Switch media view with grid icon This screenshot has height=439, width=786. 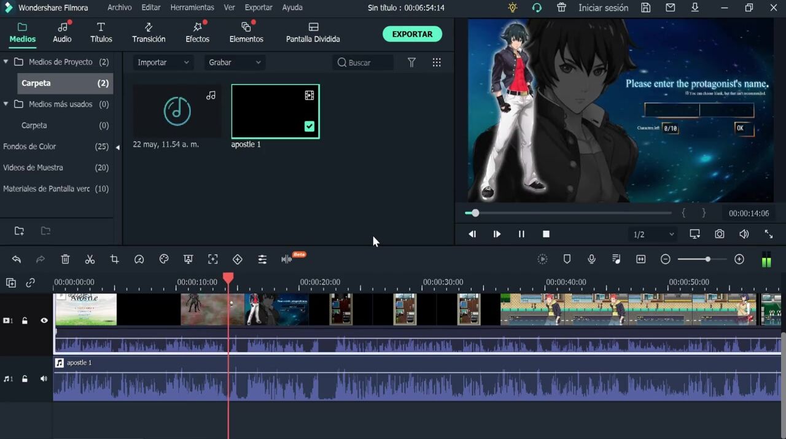(x=437, y=62)
